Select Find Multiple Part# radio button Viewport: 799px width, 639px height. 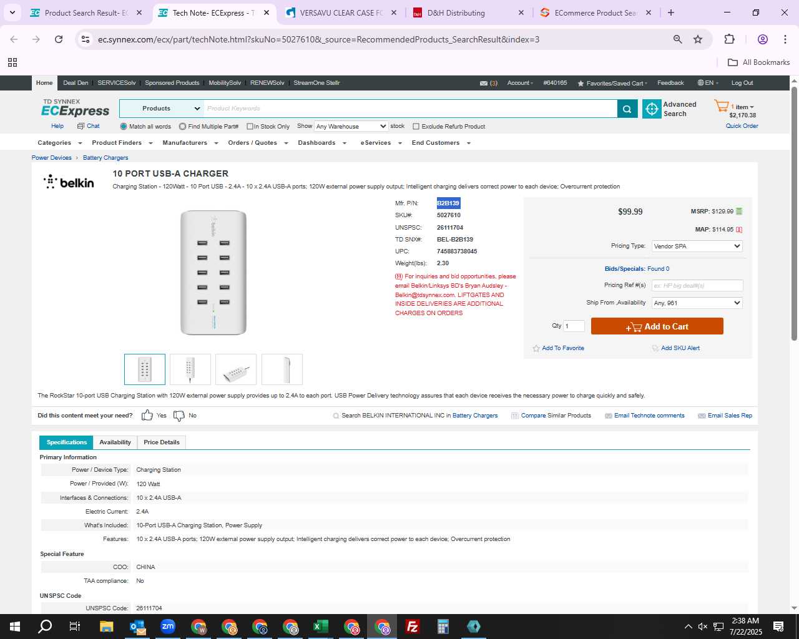pyautogui.click(x=182, y=127)
